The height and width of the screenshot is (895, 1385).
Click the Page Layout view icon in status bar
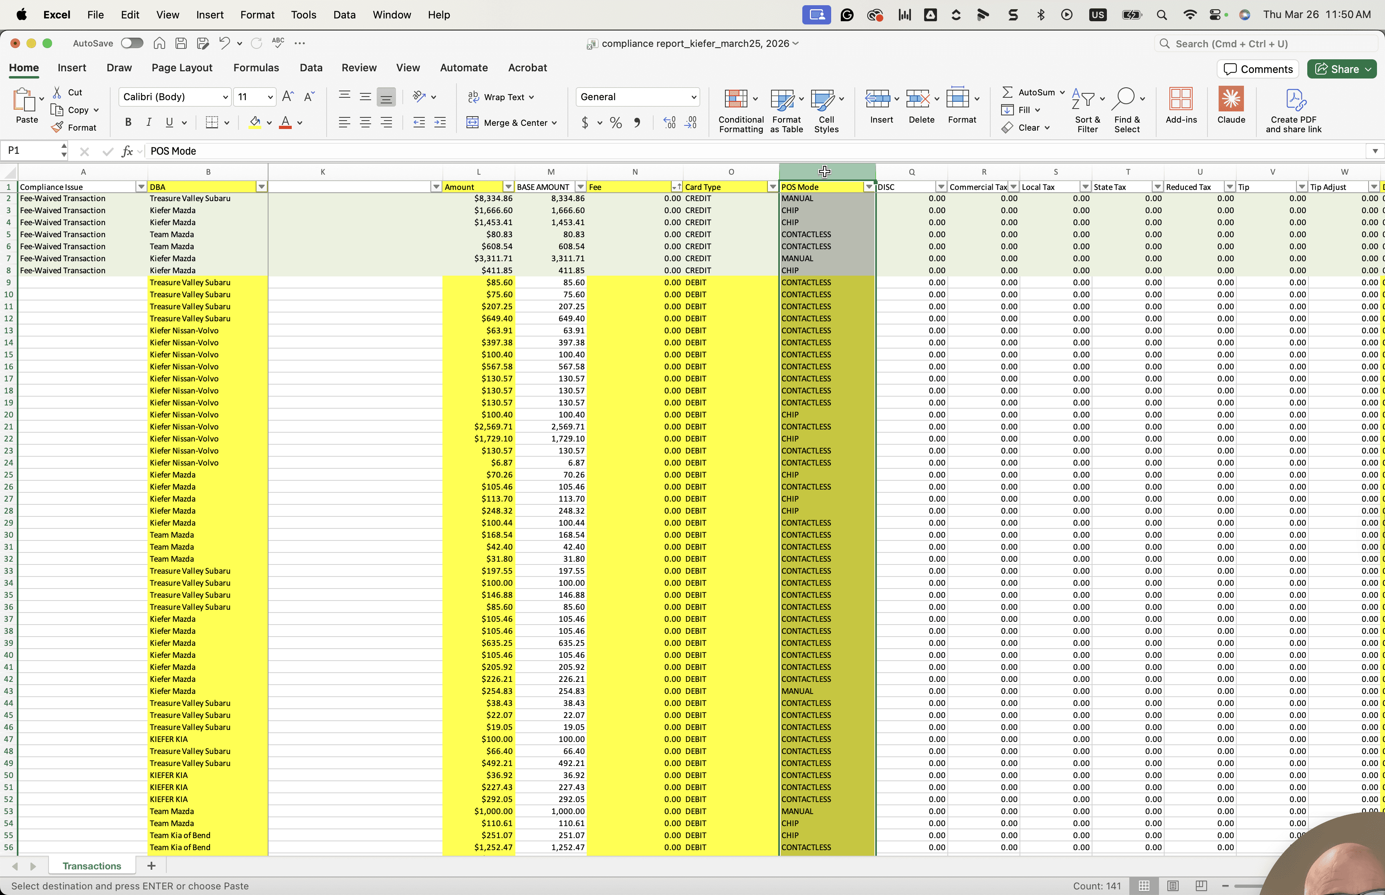(x=1173, y=886)
